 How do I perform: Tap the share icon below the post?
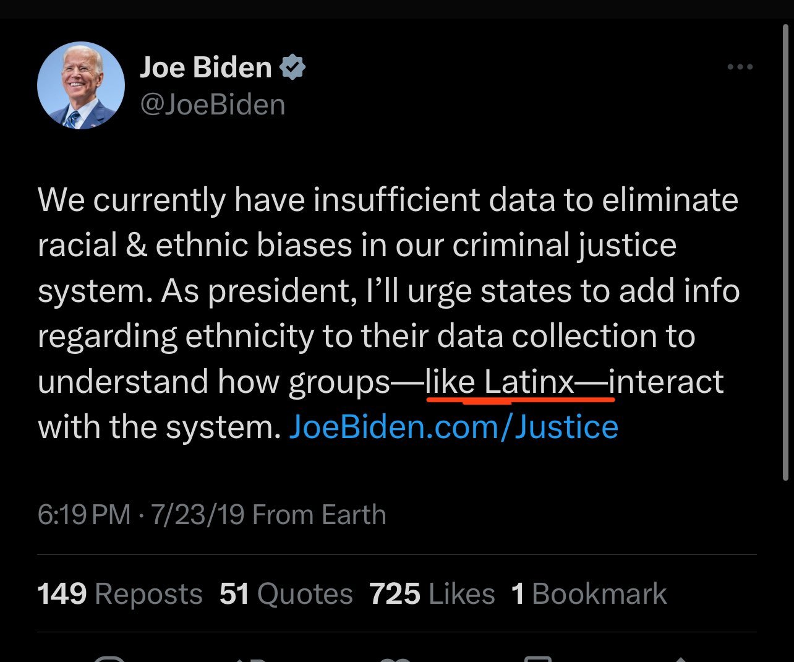[x=679, y=658]
